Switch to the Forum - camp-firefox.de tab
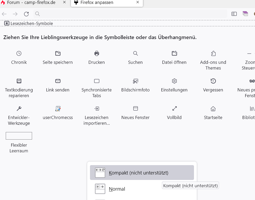Image resolution: width=255 pixels, height=200 pixels. 31,3
